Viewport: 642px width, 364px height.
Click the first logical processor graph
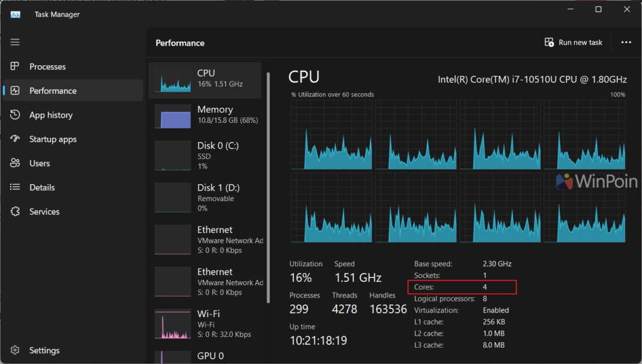(331, 135)
